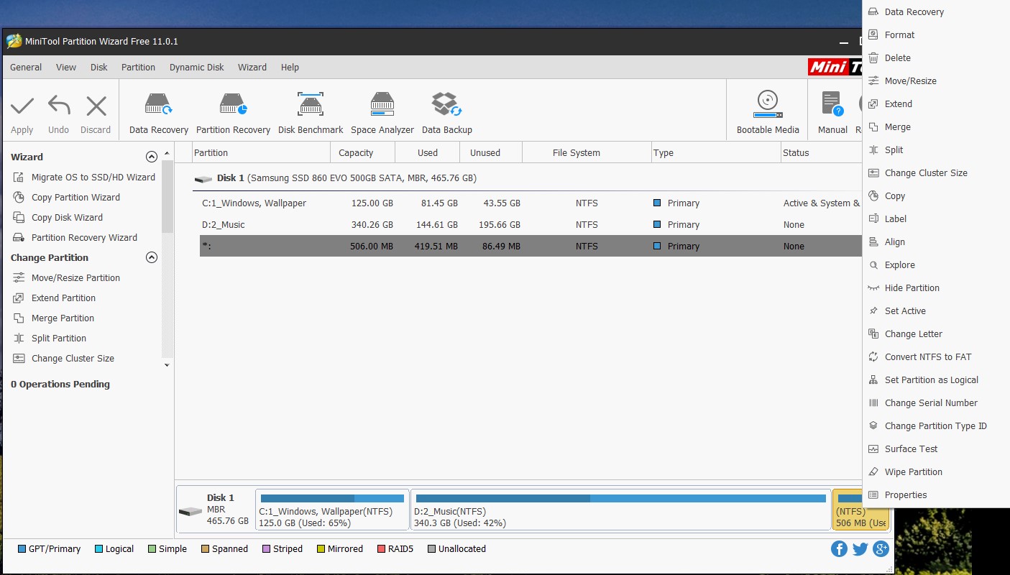This screenshot has width=1010, height=575.
Task: Select Wipe Partition in context menu
Action: pyautogui.click(x=913, y=471)
